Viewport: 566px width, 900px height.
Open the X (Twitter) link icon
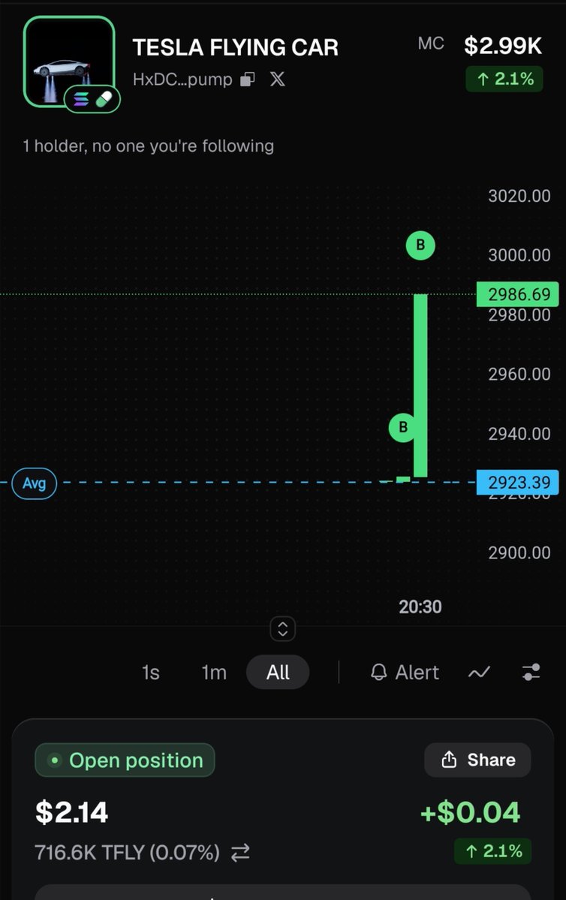tap(278, 80)
